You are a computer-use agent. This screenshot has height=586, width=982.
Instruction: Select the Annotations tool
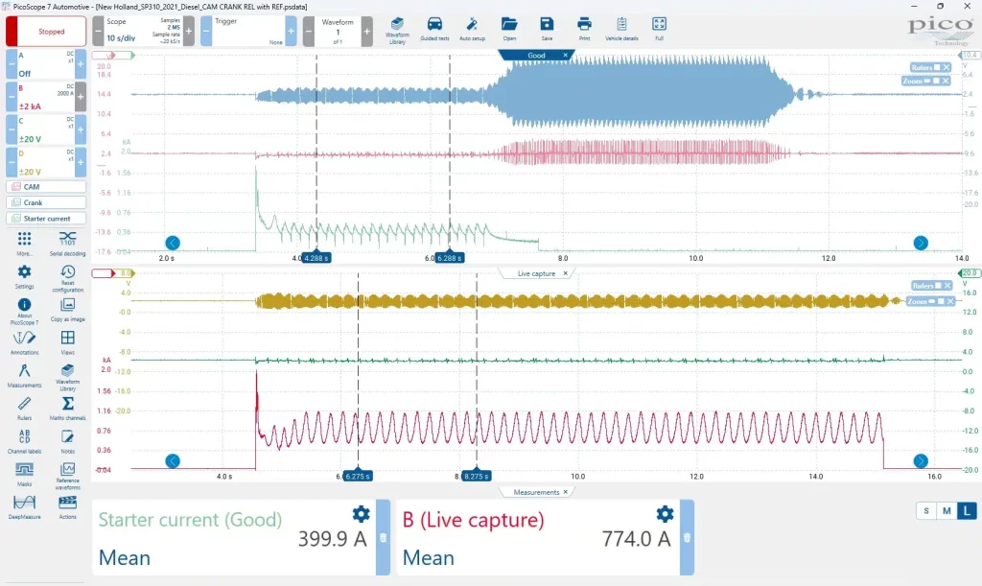point(24,340)
